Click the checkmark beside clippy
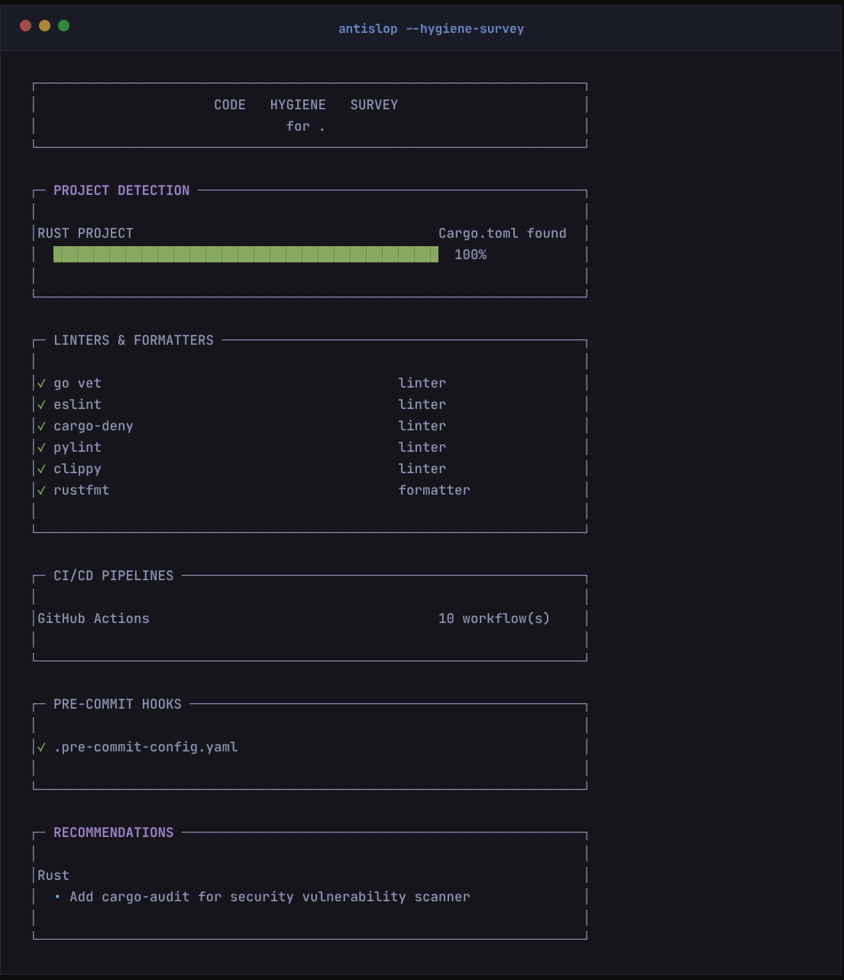Image resolution: width=844 pixels, height=980 pixels. pos(42,469)
